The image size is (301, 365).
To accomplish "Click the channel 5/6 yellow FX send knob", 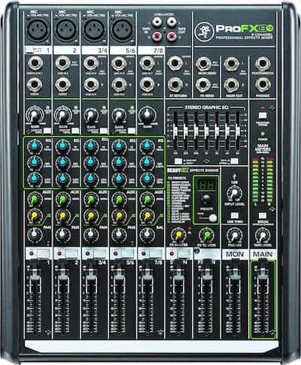I will click(x=119, y=216).
